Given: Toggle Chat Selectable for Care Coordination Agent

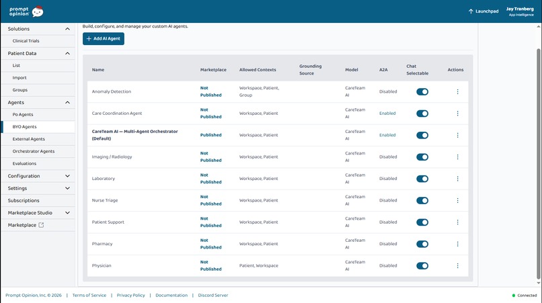Looking at the screenshot, I should (x=422, y=114).
